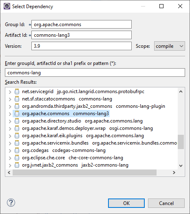
Task: Click the Eclipse icon in the title bar
Action: 7,6
